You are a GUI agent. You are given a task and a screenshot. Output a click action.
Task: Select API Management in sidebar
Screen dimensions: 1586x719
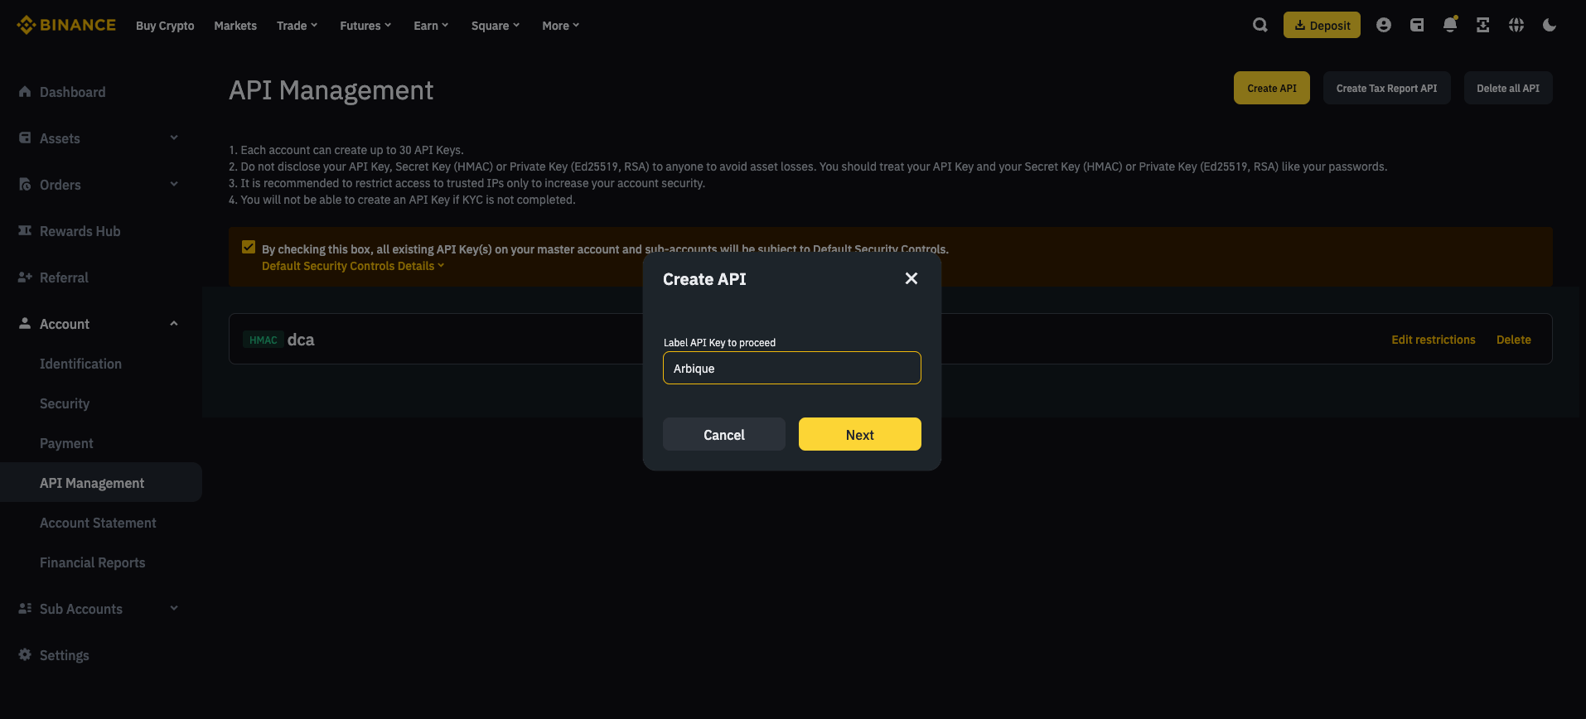(101, 482)
